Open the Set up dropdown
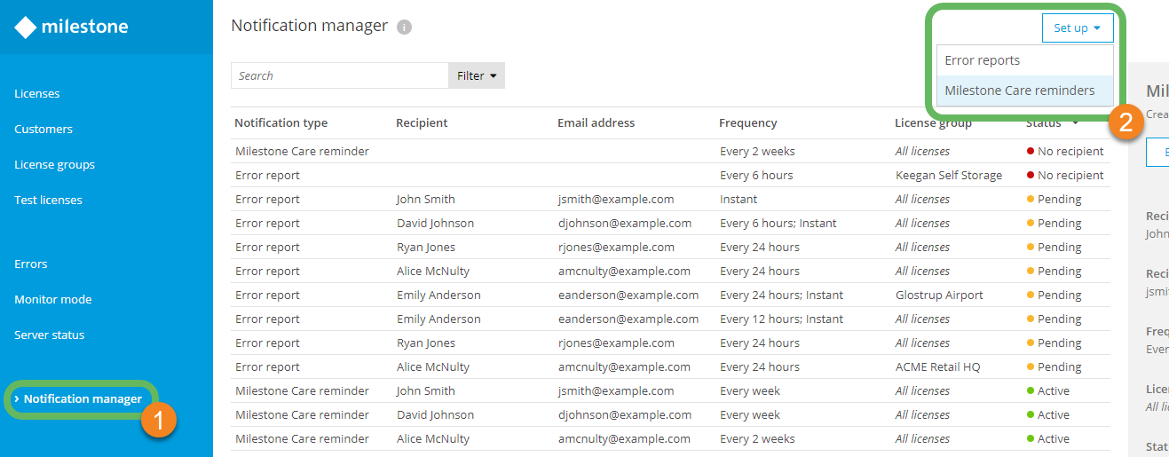The height and width of the screenshot is (457, 1169). (1077, 28)
